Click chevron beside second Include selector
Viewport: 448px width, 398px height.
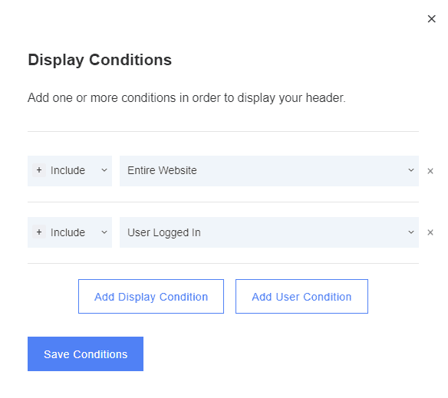pos(104,232)
